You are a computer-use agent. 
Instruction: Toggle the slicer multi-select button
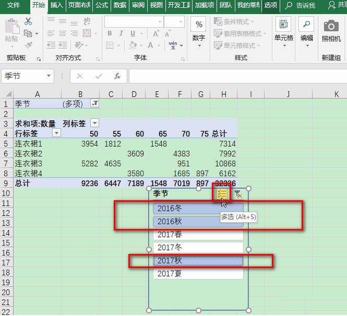tap(222, 194)
